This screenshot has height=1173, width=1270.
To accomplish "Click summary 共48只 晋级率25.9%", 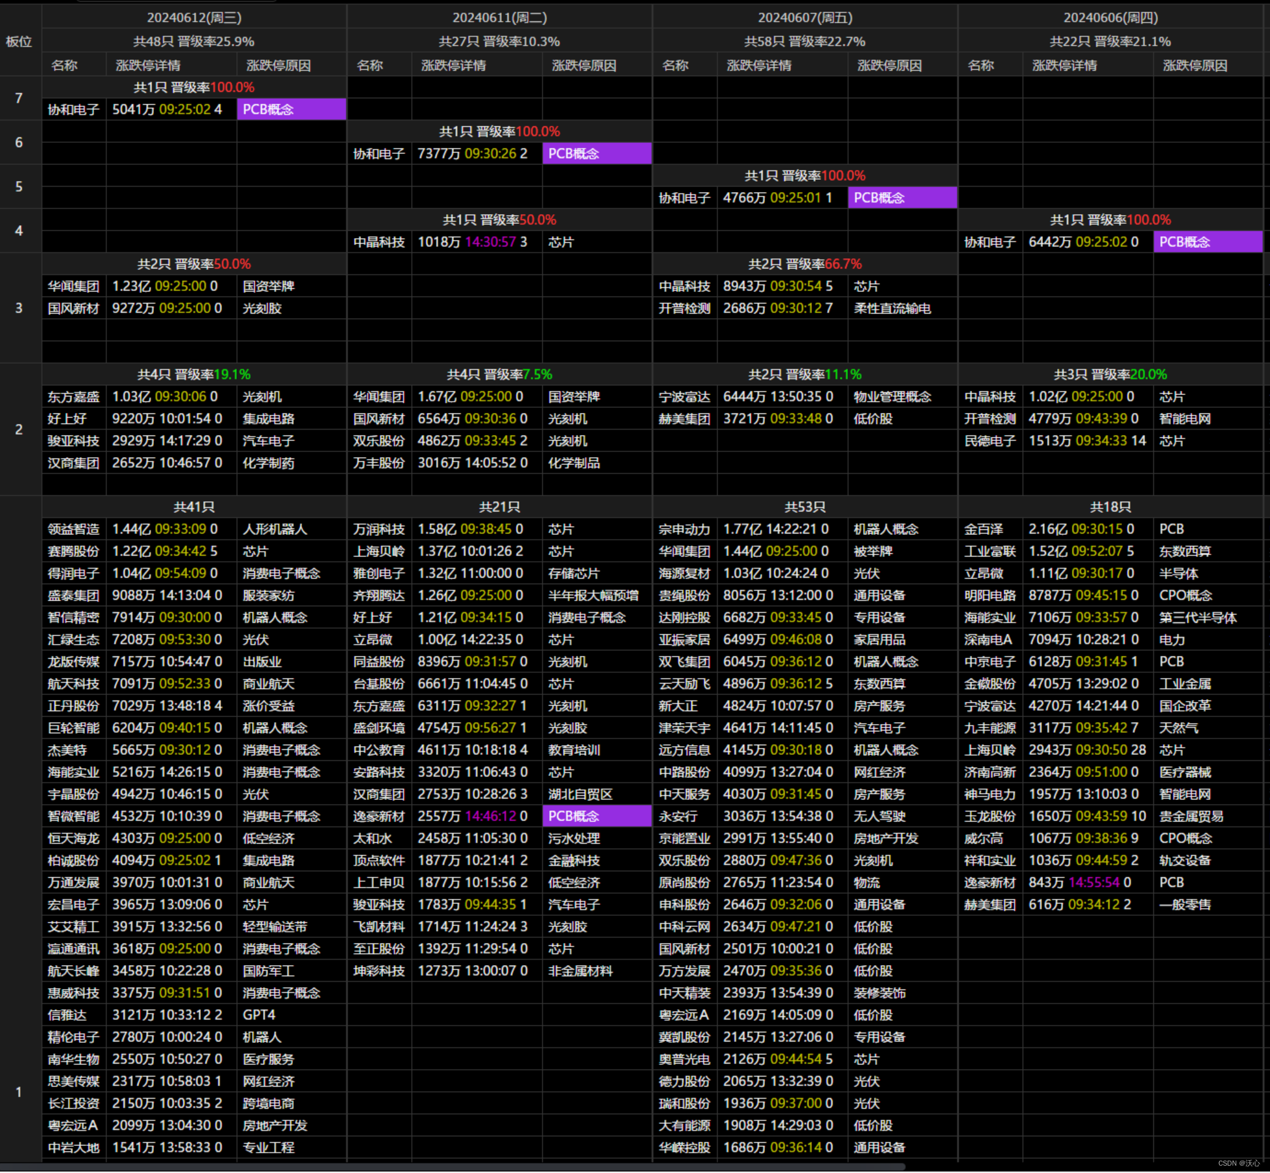I will (x=194, y=41).
